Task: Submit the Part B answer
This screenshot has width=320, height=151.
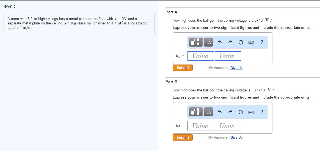Action: (x=183, y=137)
